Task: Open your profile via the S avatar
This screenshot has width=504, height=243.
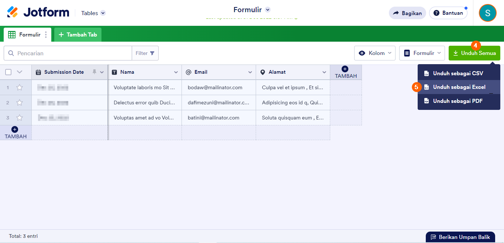Action: coord(487,13)
